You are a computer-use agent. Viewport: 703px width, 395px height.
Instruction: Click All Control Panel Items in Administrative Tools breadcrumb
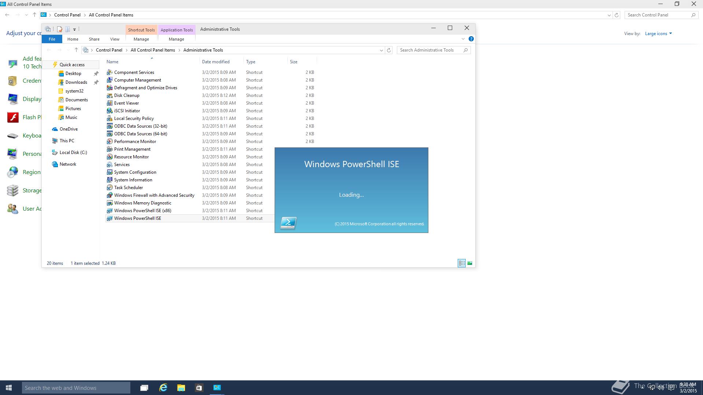coord(153,50)
